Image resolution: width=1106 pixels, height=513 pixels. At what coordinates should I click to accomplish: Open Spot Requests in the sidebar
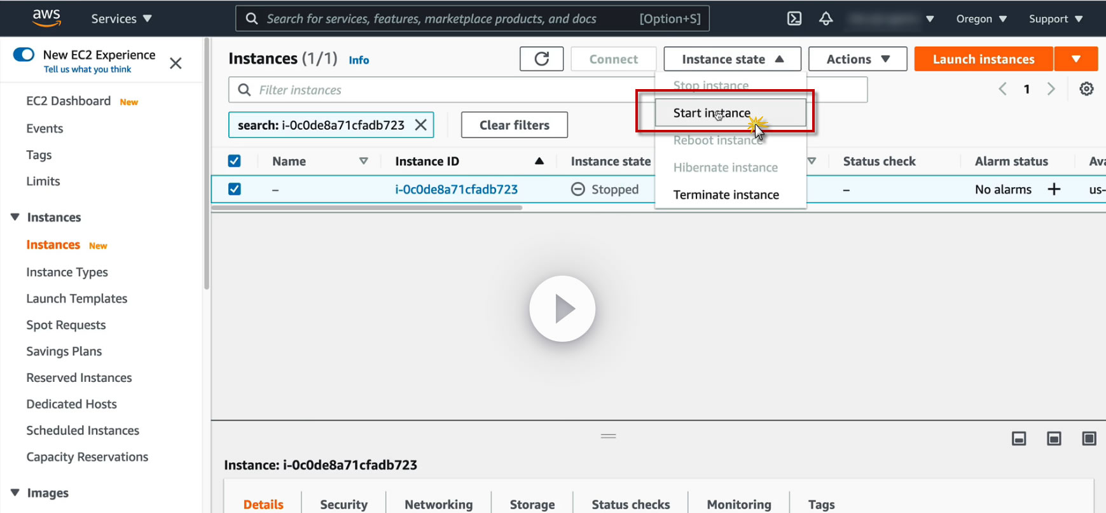[x=66, y=325]
